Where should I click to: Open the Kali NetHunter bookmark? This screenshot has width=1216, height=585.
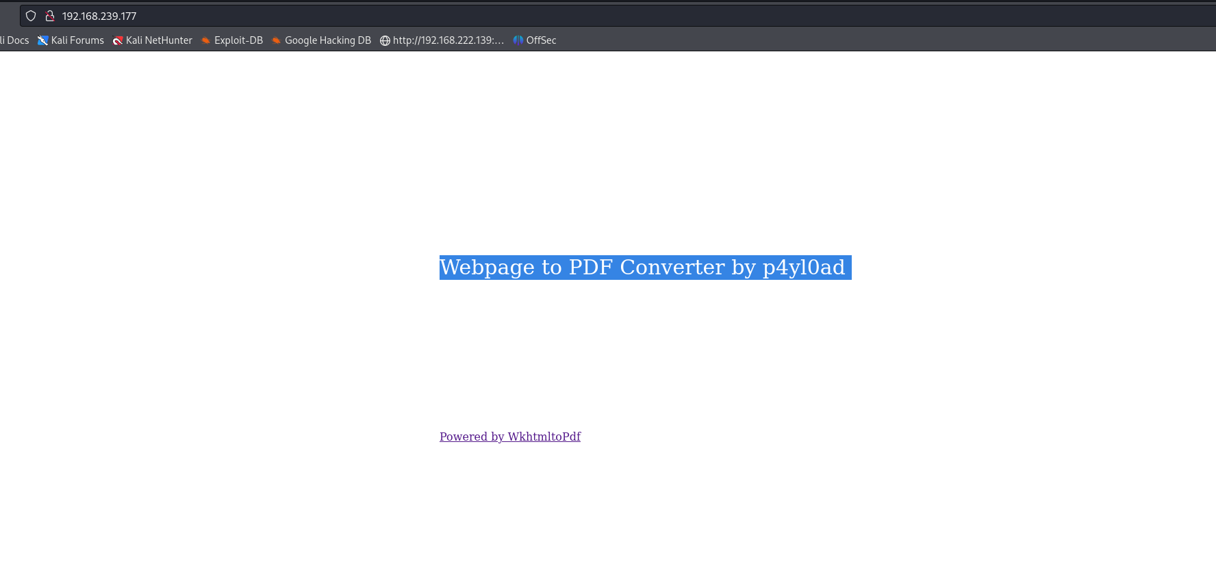(153, 40)
